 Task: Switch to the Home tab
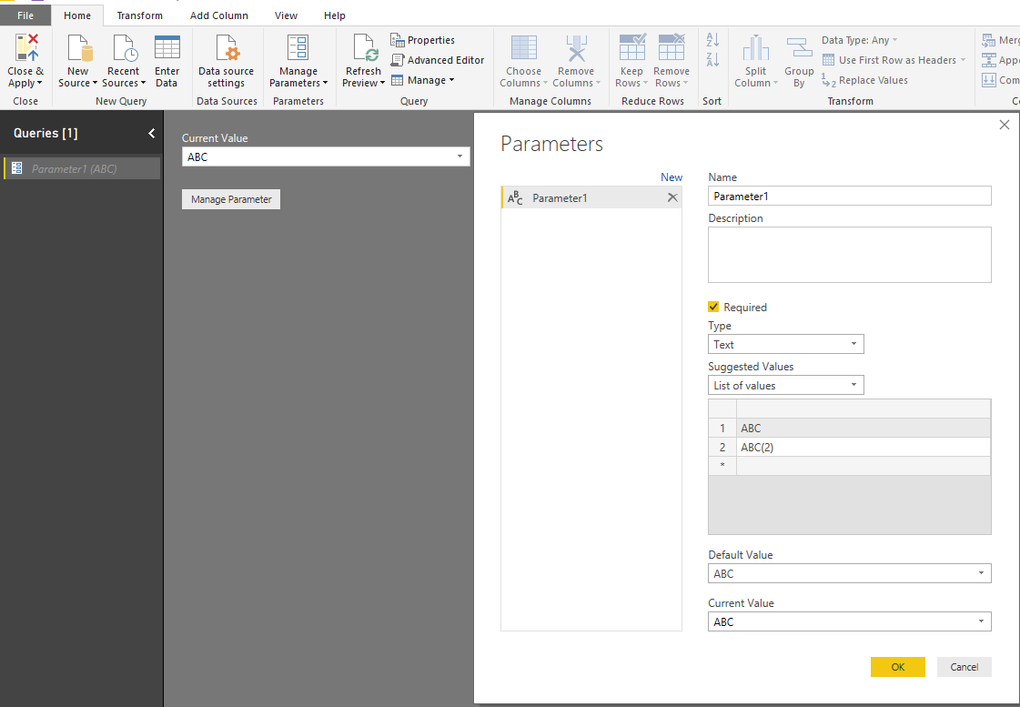pos(77,15)
